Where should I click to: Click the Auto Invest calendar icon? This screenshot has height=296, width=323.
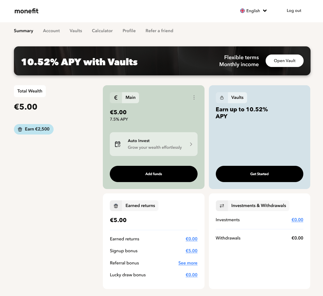118,144
